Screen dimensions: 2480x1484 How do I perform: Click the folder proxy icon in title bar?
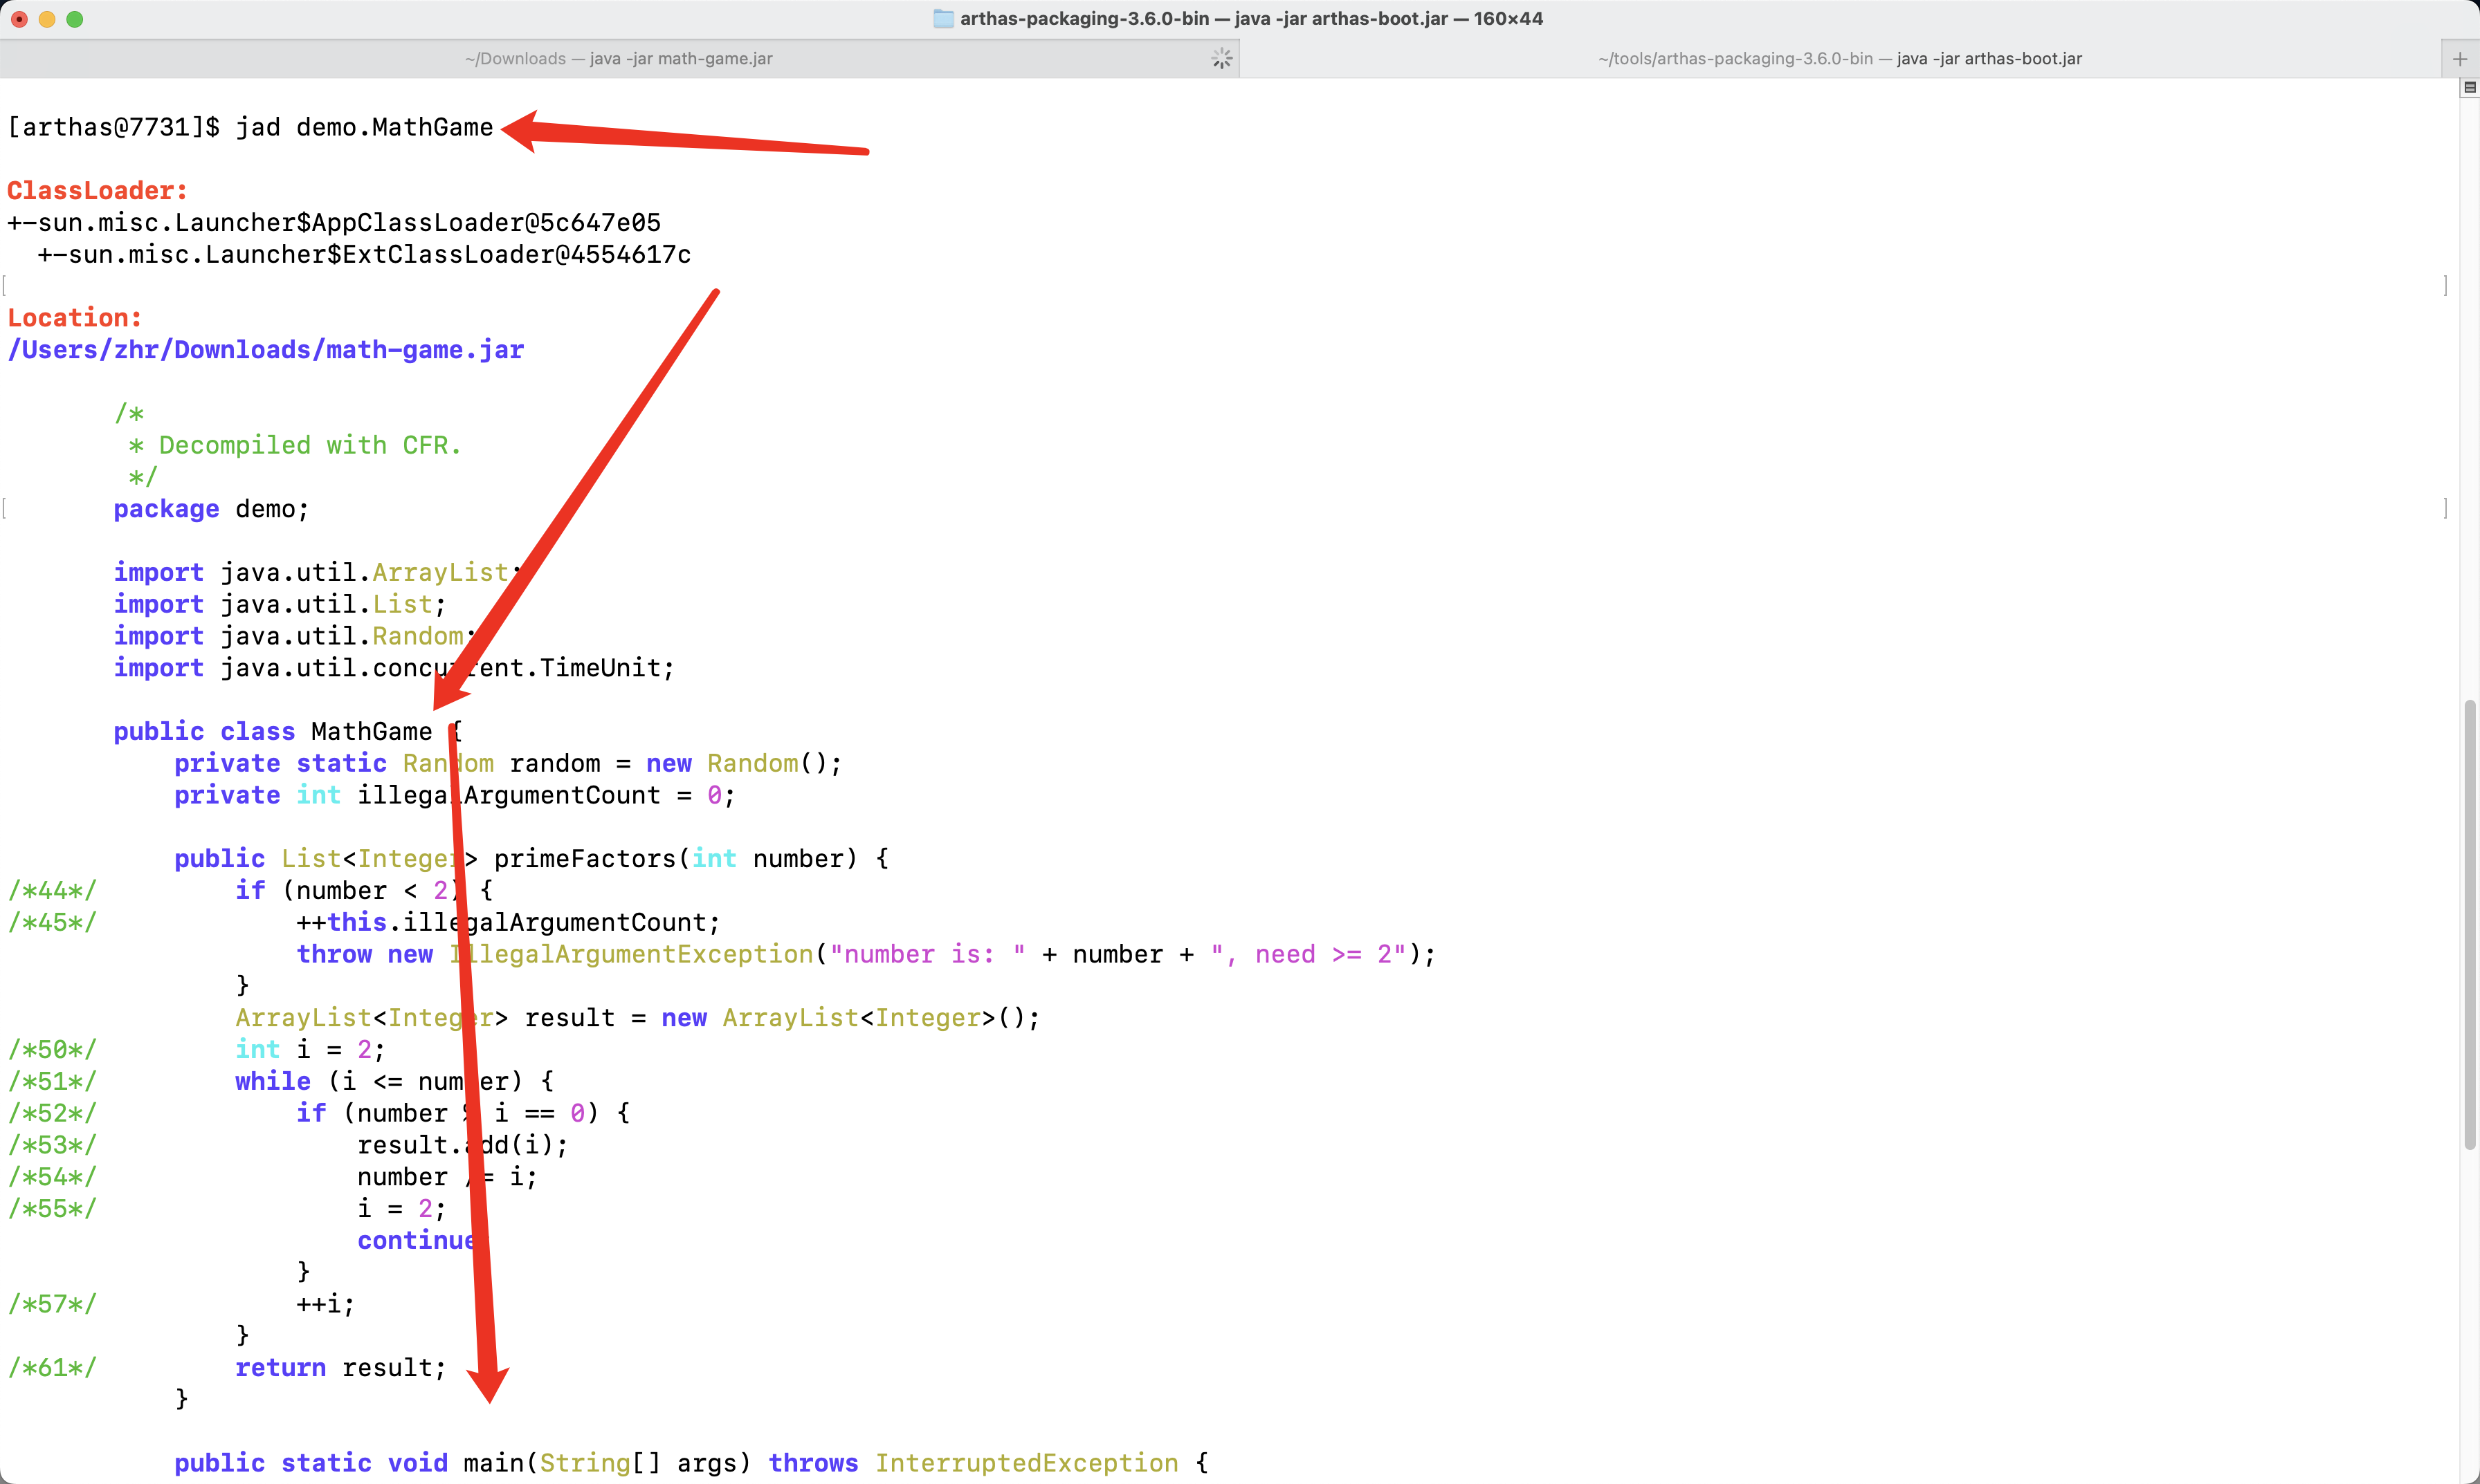point(942,18)
